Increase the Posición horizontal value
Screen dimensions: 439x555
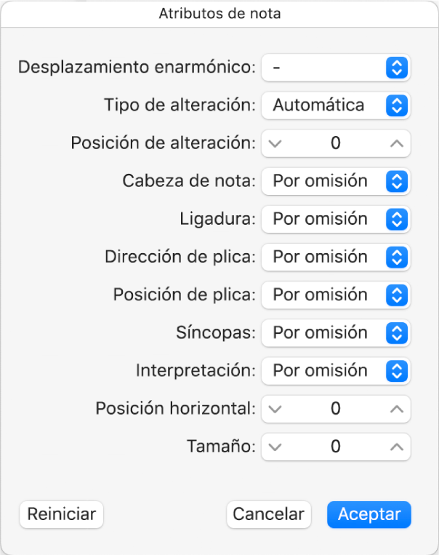396,409
